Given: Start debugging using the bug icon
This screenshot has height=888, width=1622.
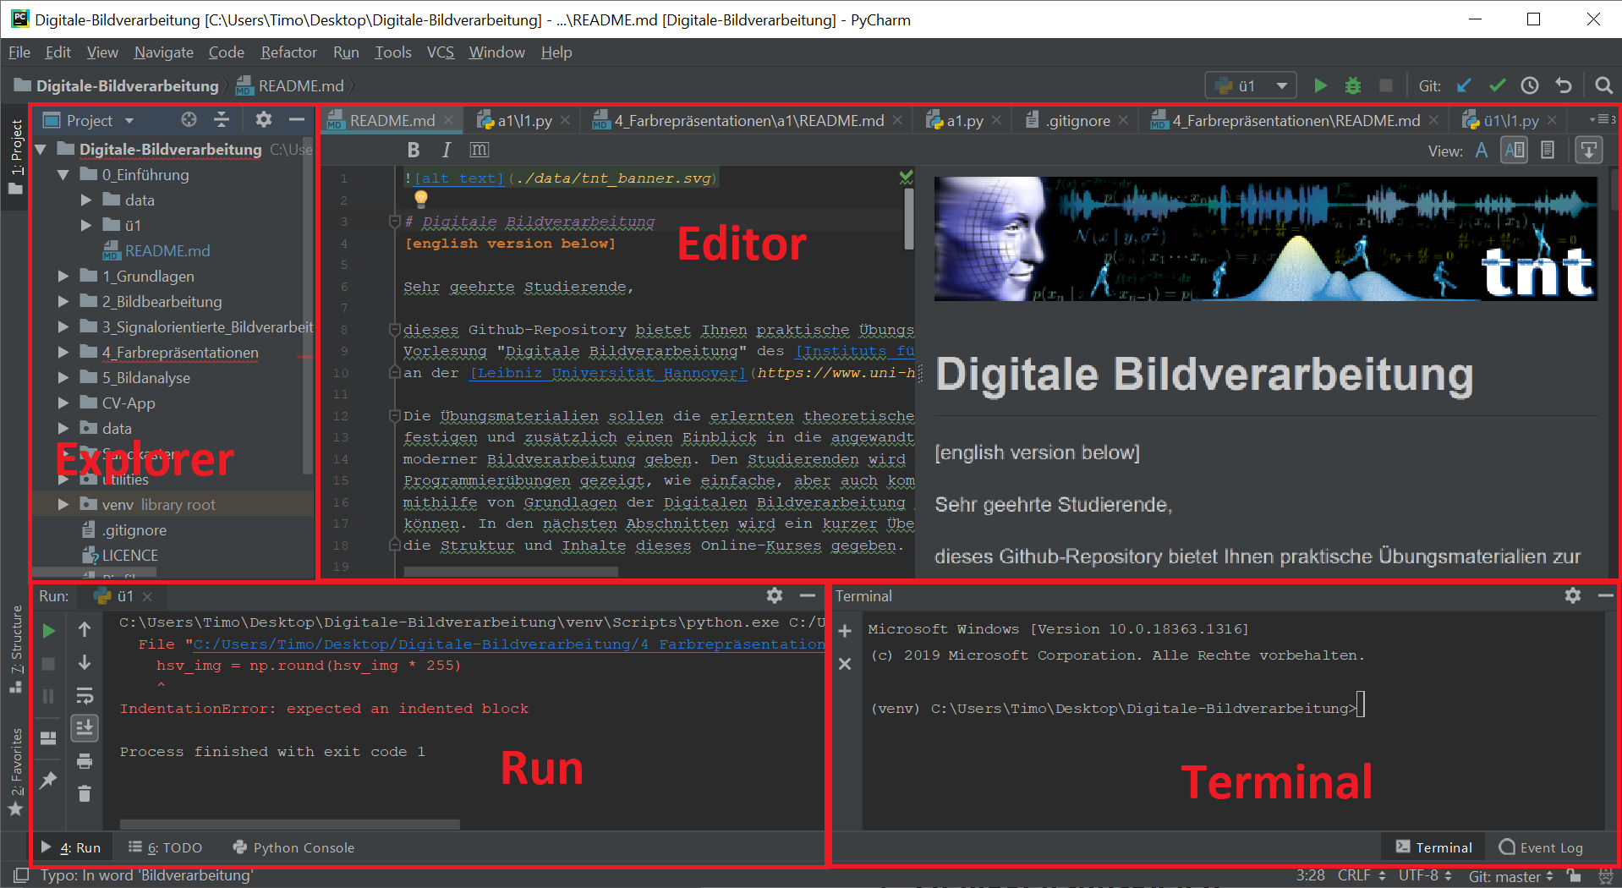Looking at the screenshot, I should tap(1353, 85).
